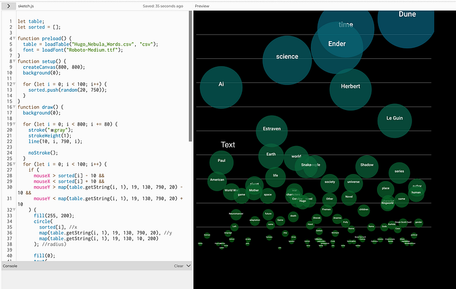Clear the console output

(x=179, y=266)
